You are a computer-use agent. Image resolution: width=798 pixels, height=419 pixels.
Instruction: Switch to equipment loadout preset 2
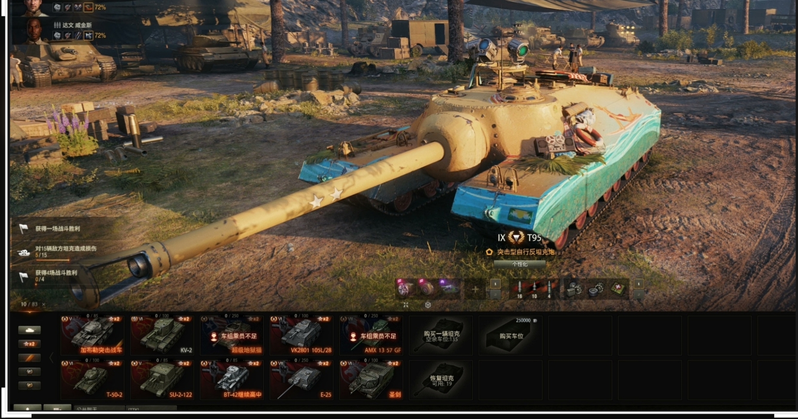pyautogui.click(x=495, y=295)
